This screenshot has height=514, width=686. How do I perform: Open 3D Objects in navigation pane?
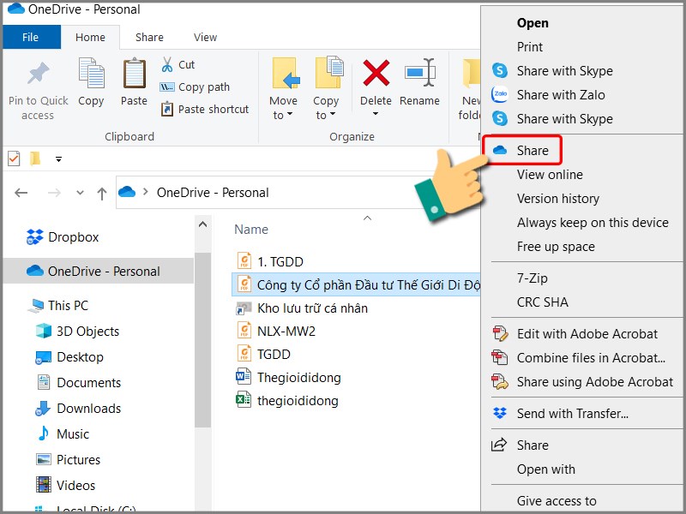[x=77, y=331]
